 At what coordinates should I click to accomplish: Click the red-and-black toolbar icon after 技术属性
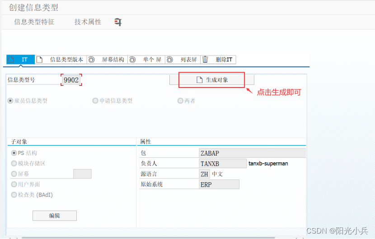pos(118,22)
